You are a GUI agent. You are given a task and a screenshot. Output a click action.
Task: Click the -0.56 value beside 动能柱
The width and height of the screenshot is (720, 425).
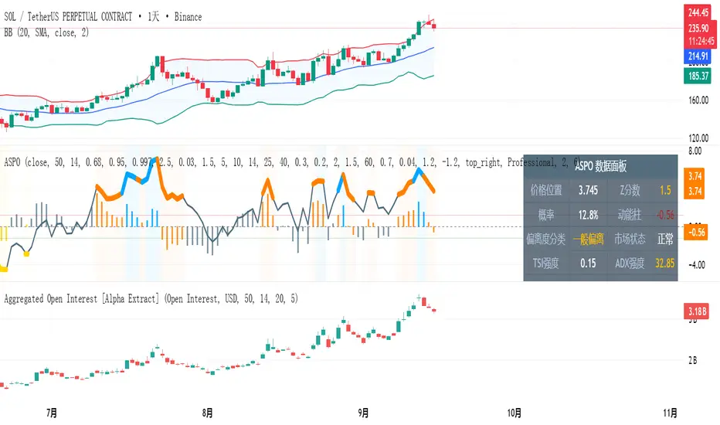coord(665,215)
